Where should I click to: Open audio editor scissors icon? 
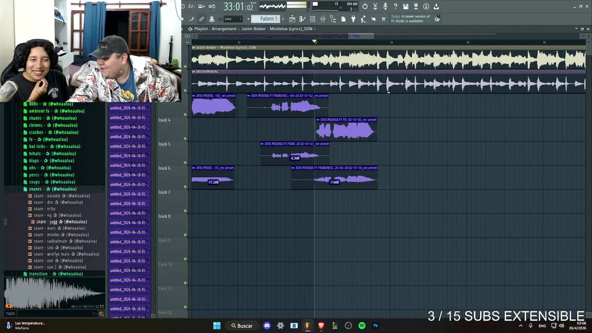(375, 6)
